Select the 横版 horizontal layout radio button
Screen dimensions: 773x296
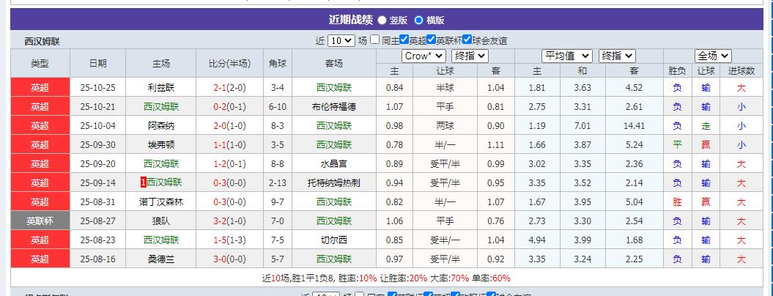click(x=419, y=21)
